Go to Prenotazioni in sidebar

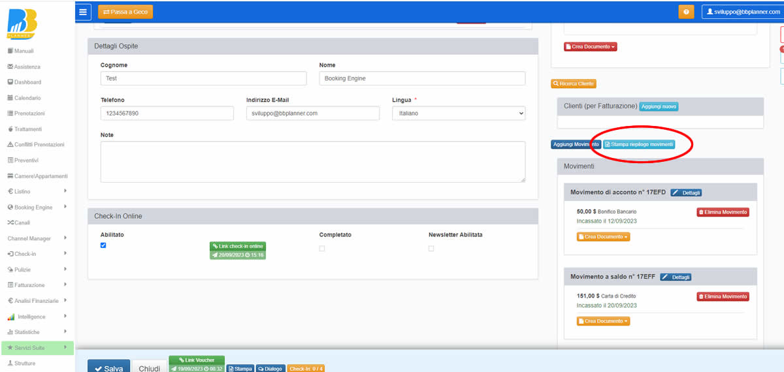click(29, 114)
